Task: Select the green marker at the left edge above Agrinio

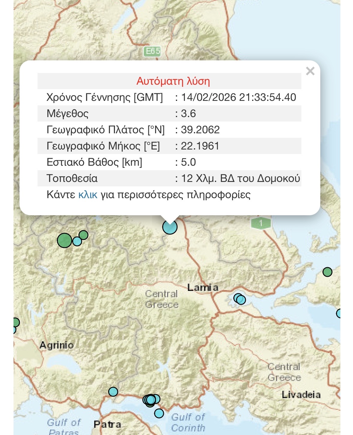Action: [16, 322]
